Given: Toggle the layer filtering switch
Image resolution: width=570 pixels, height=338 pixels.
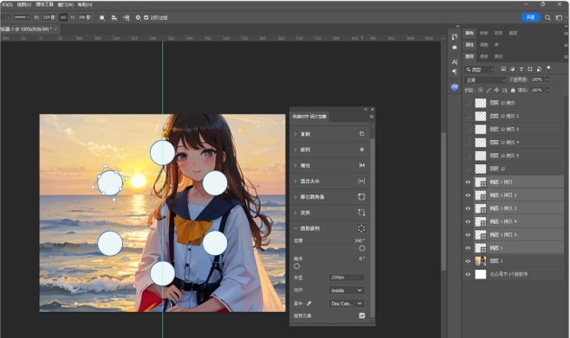Looking at the screenshot, I should 548,68.
